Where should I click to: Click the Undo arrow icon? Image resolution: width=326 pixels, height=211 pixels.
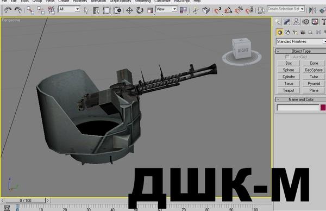8,10
